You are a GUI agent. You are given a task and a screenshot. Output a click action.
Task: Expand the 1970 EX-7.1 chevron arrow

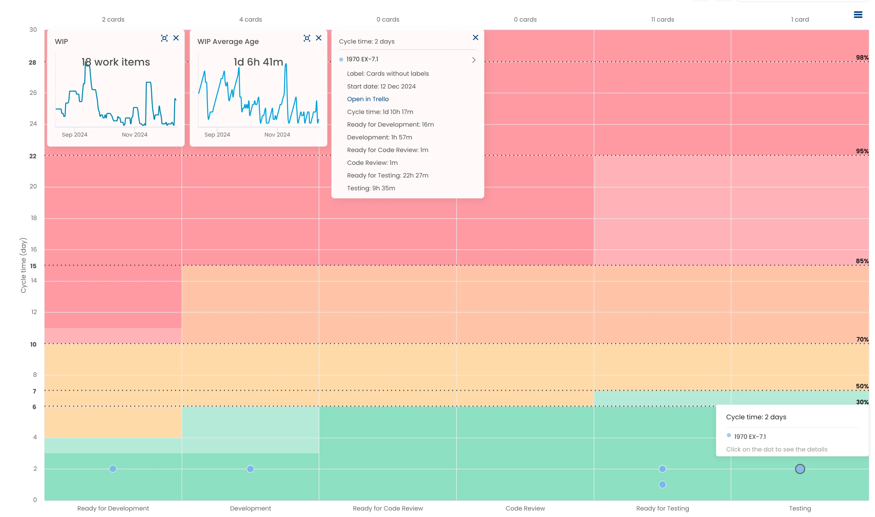[x=474, y=60]
